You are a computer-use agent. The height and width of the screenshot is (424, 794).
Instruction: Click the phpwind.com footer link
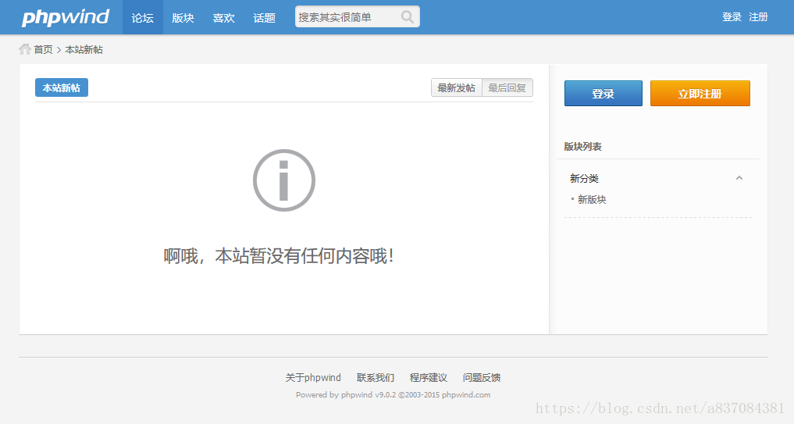[466, 394]
